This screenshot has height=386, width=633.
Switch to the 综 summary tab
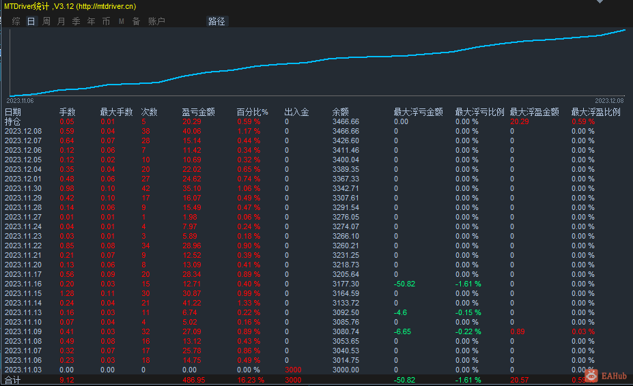point(16,21)
